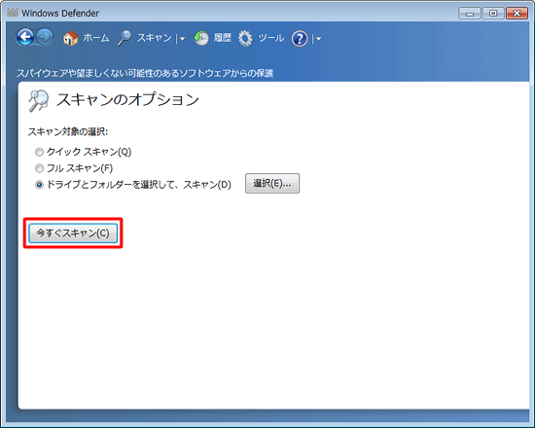Minimize the Windows Defender window
Viewport: 535px width, 428px height.
tap(470, 14)
